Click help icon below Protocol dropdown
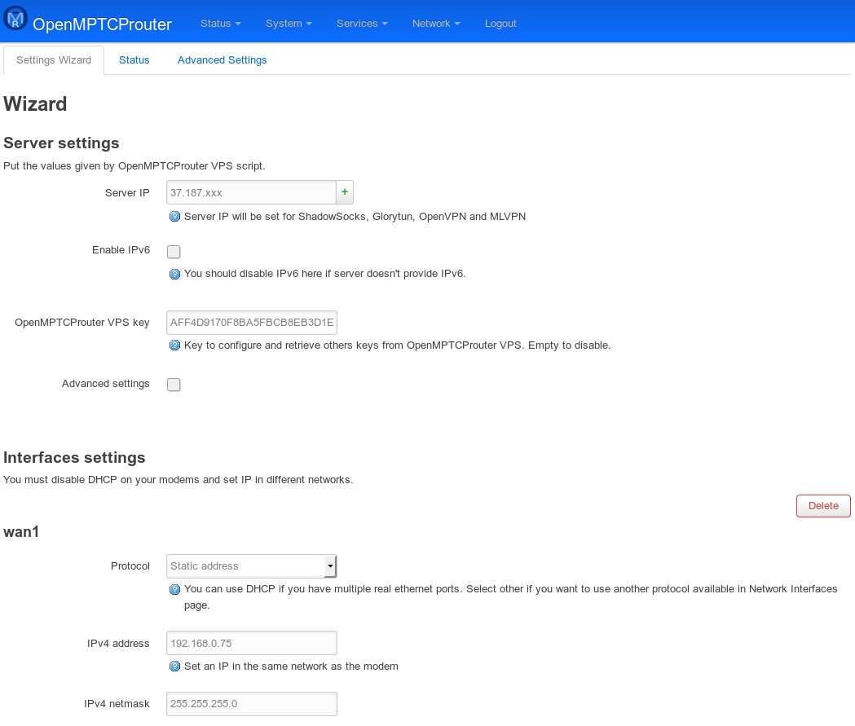 (x=174, y=589)
